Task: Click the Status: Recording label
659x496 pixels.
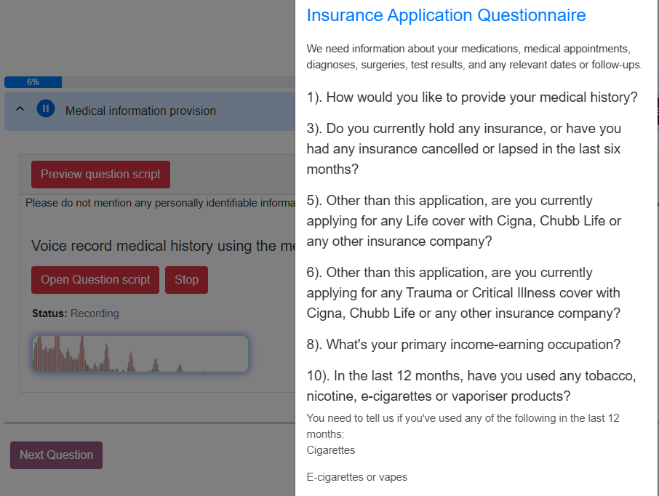Action: pos(76,313)
